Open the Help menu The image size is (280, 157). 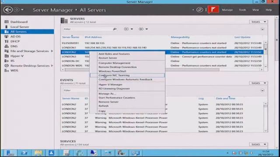pos(269,10)
